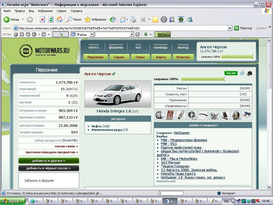Click the ICQ flower icon
This screenshot has width=273, height=205.
point(181,19)
